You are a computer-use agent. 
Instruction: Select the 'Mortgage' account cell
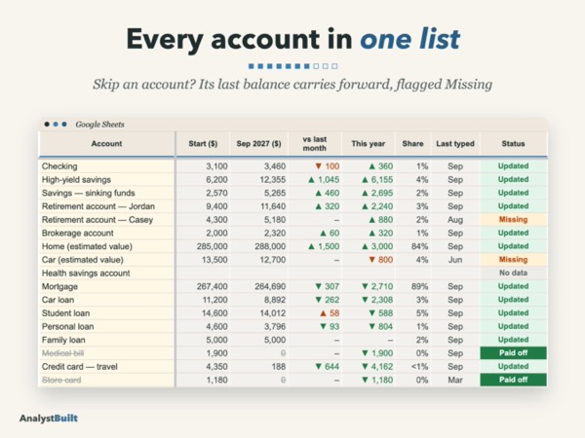106,286
